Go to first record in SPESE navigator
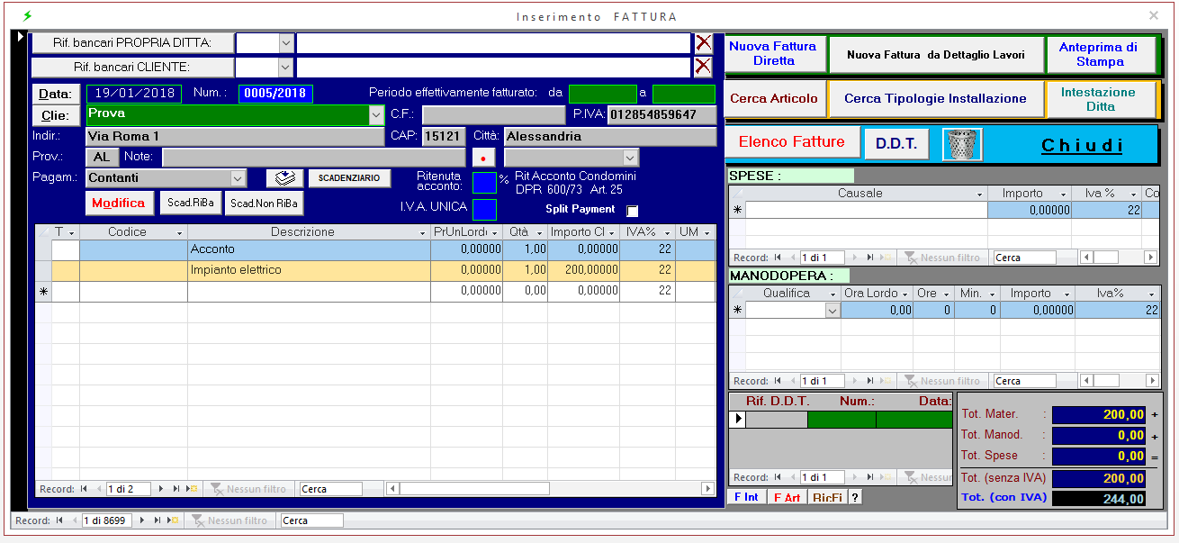 (x=778, y=258)
